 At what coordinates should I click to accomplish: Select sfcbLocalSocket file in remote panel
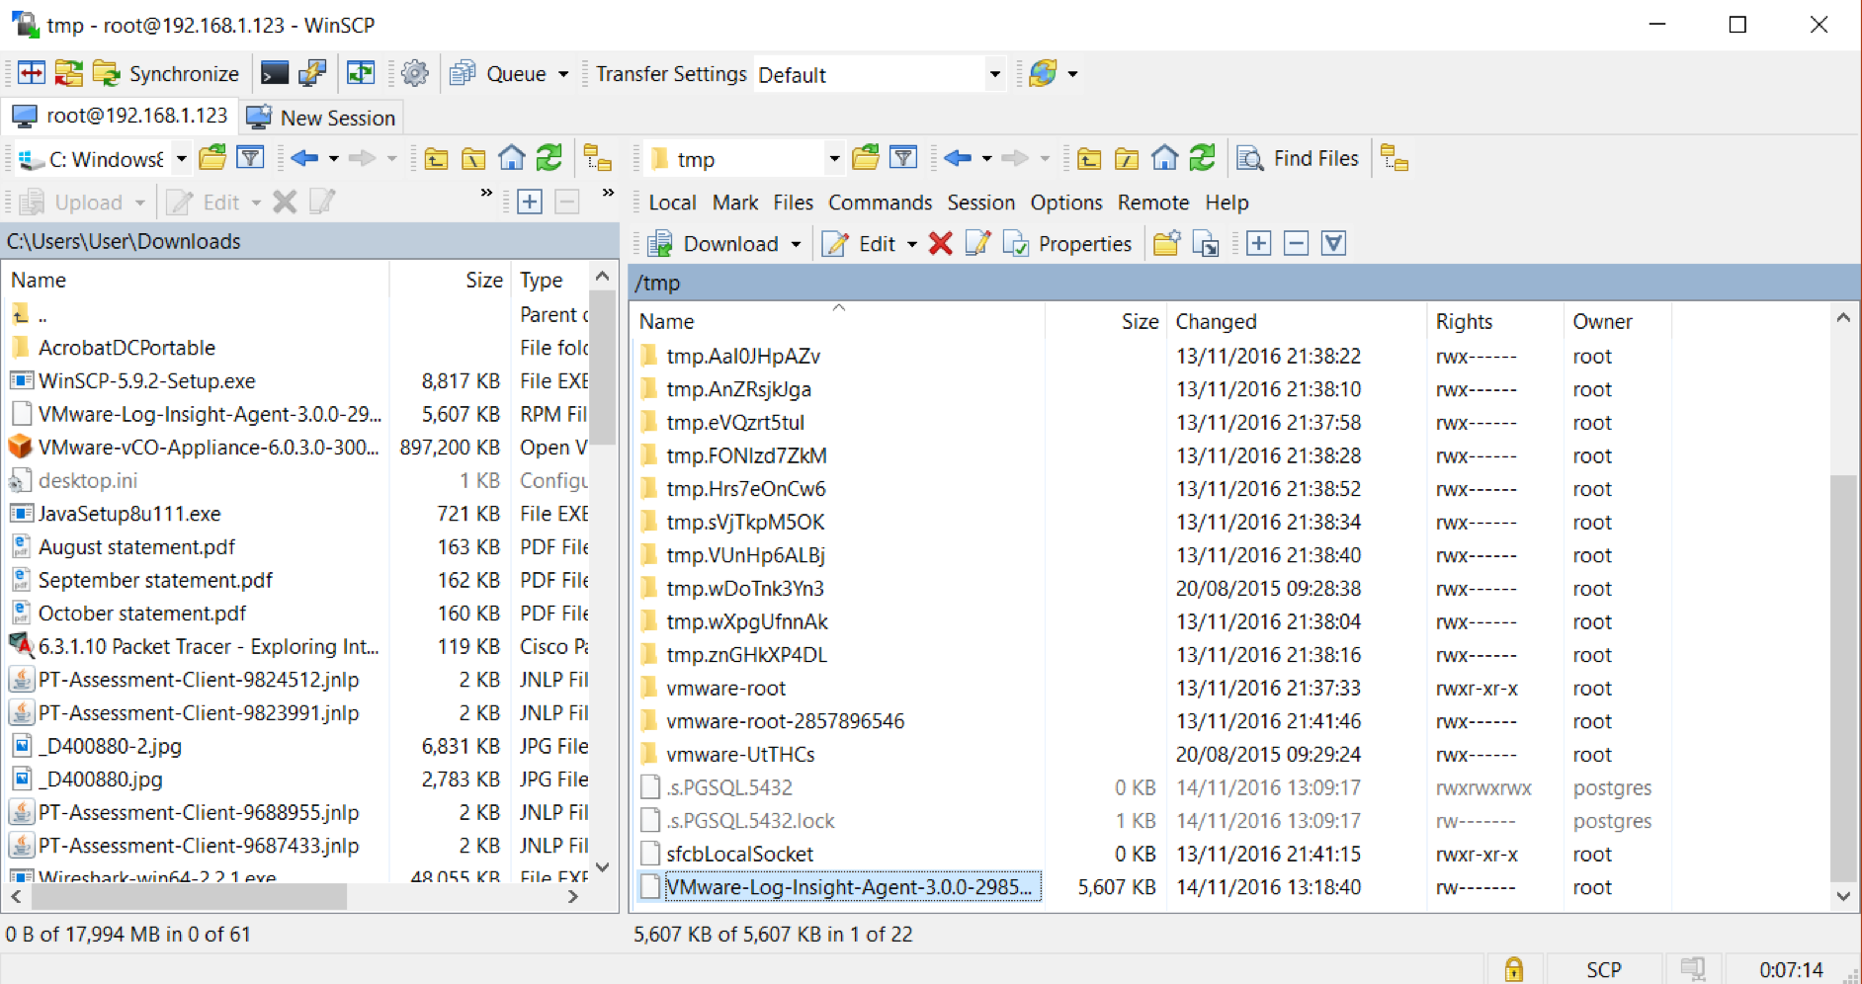739,854
